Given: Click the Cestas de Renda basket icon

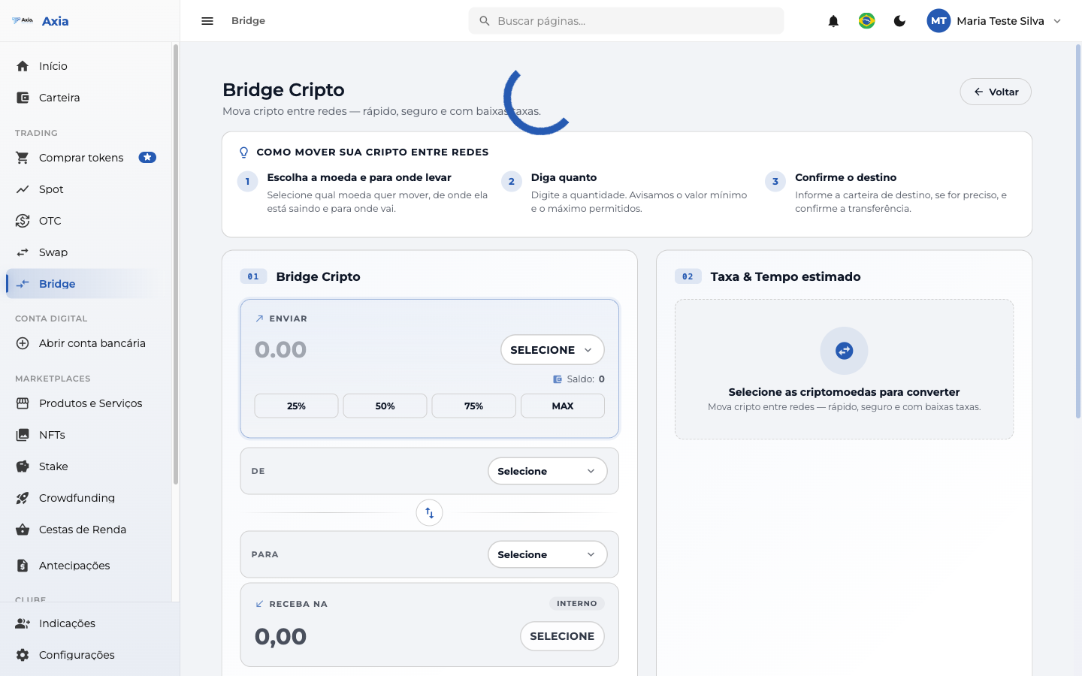Looking at the screenshot, I should coord(23,530).
